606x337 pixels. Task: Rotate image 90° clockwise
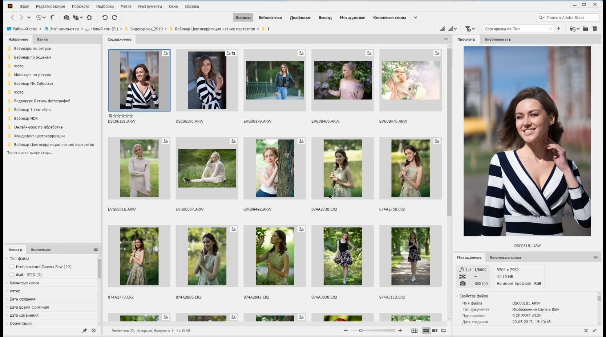pos(114,17)
